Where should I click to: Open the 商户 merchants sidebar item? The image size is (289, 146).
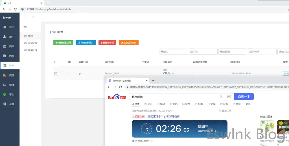(x=5, y=46)
